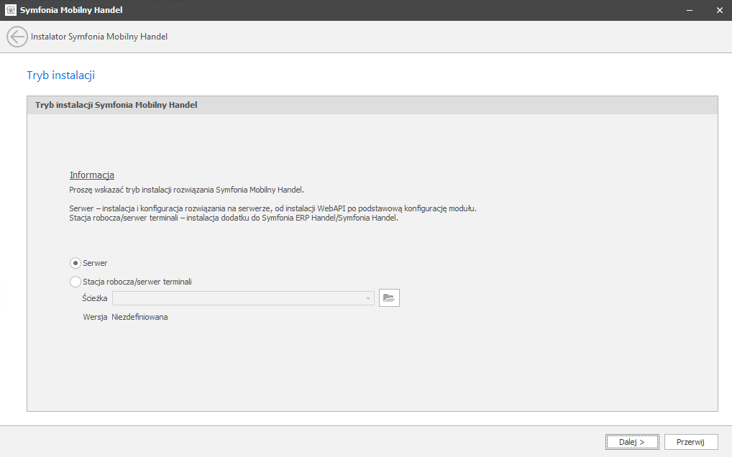Close the Symfonia Mobilny Handel window

tap(718, 10)
